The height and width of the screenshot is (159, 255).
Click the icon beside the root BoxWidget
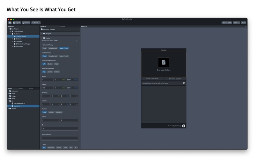pyautogui.click(x=10, y=29)
